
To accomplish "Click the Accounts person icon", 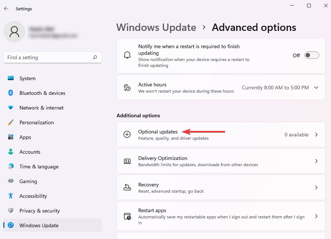I will click(11, 151).
